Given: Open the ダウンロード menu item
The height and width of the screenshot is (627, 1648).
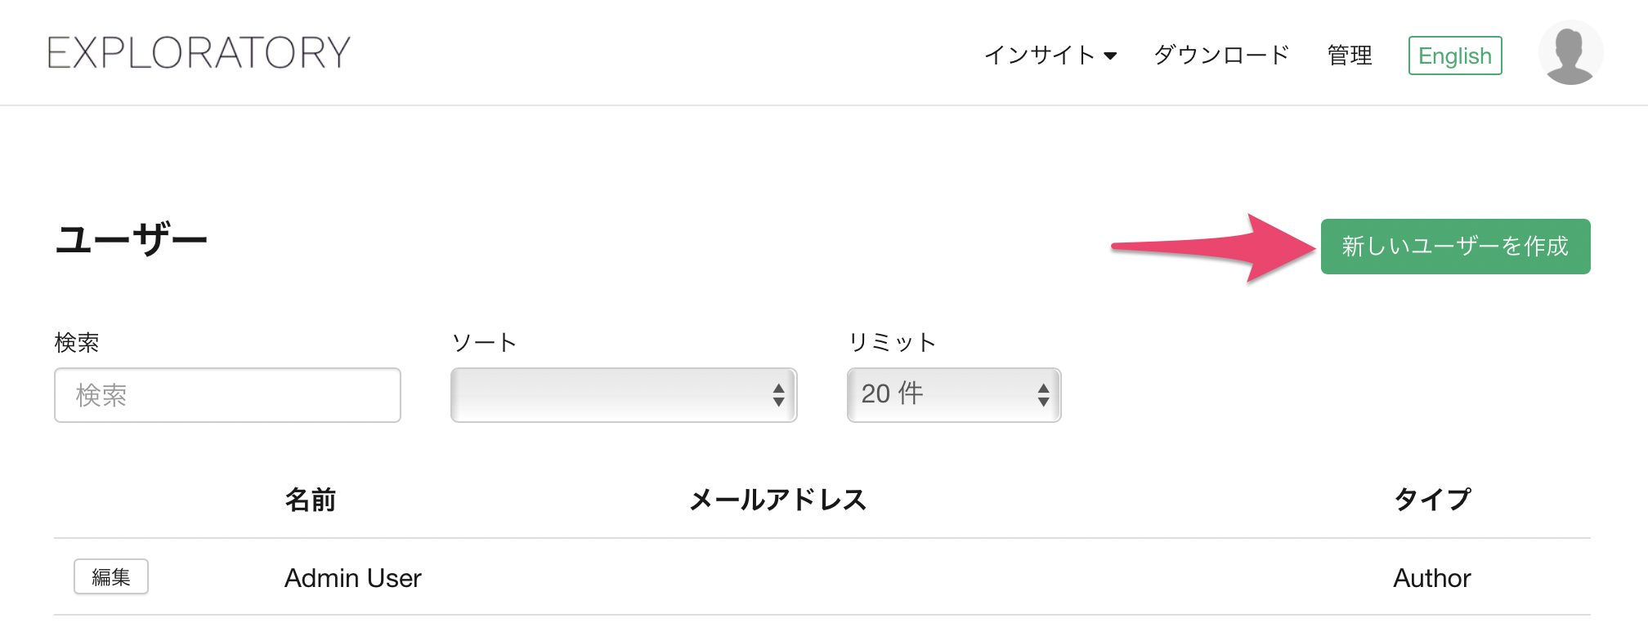Looking at the screenshot, I should click(1221, 56).
